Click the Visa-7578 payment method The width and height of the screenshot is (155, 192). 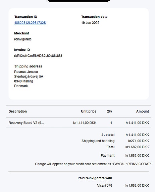coord(105,185)
